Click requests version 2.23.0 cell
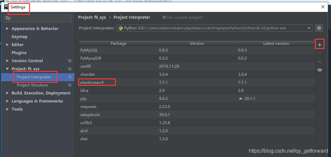Image resolution: width=331 pixels, height=157 pixels. click(165, 107)
